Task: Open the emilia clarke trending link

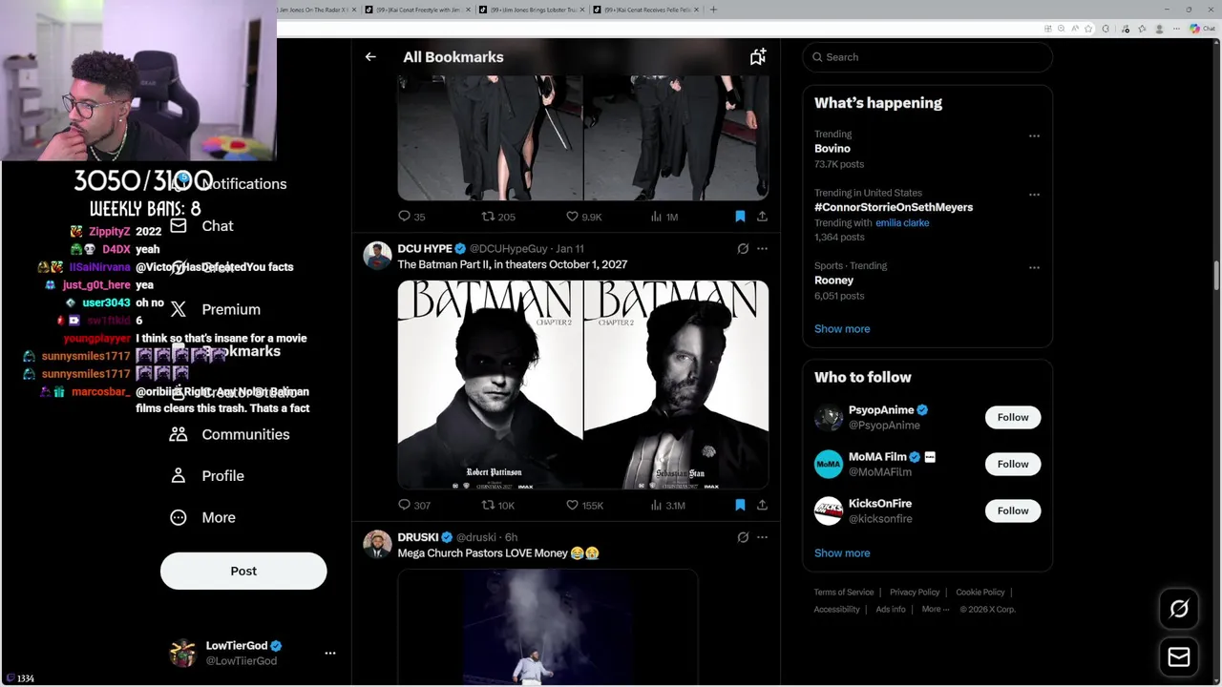Action: coord(902,222)
